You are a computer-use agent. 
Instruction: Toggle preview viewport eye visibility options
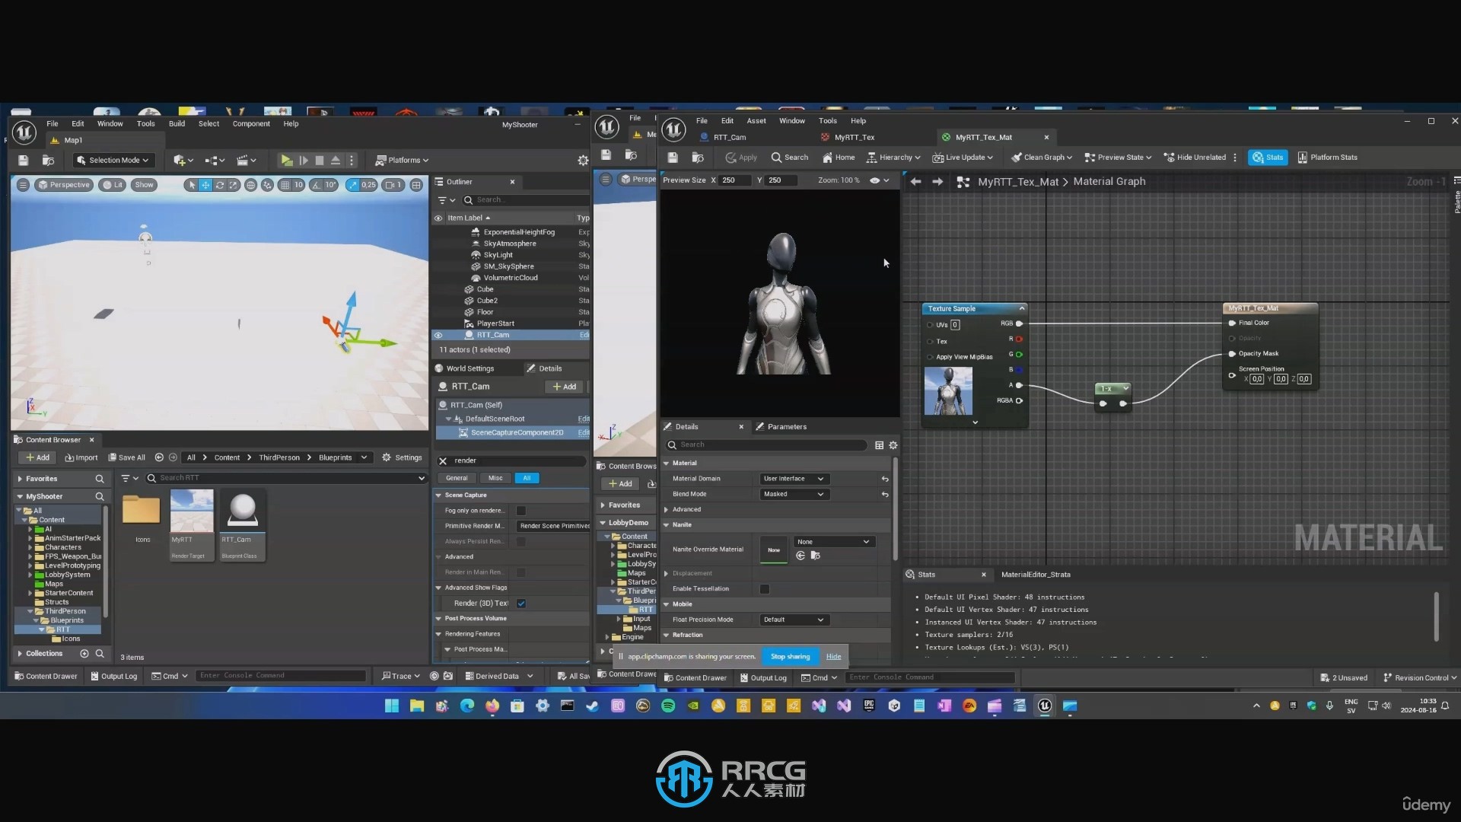pos(880,180)
